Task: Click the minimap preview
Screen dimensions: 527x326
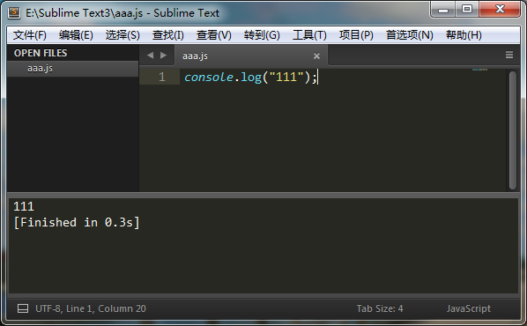Action: click(x=479, y=70)
